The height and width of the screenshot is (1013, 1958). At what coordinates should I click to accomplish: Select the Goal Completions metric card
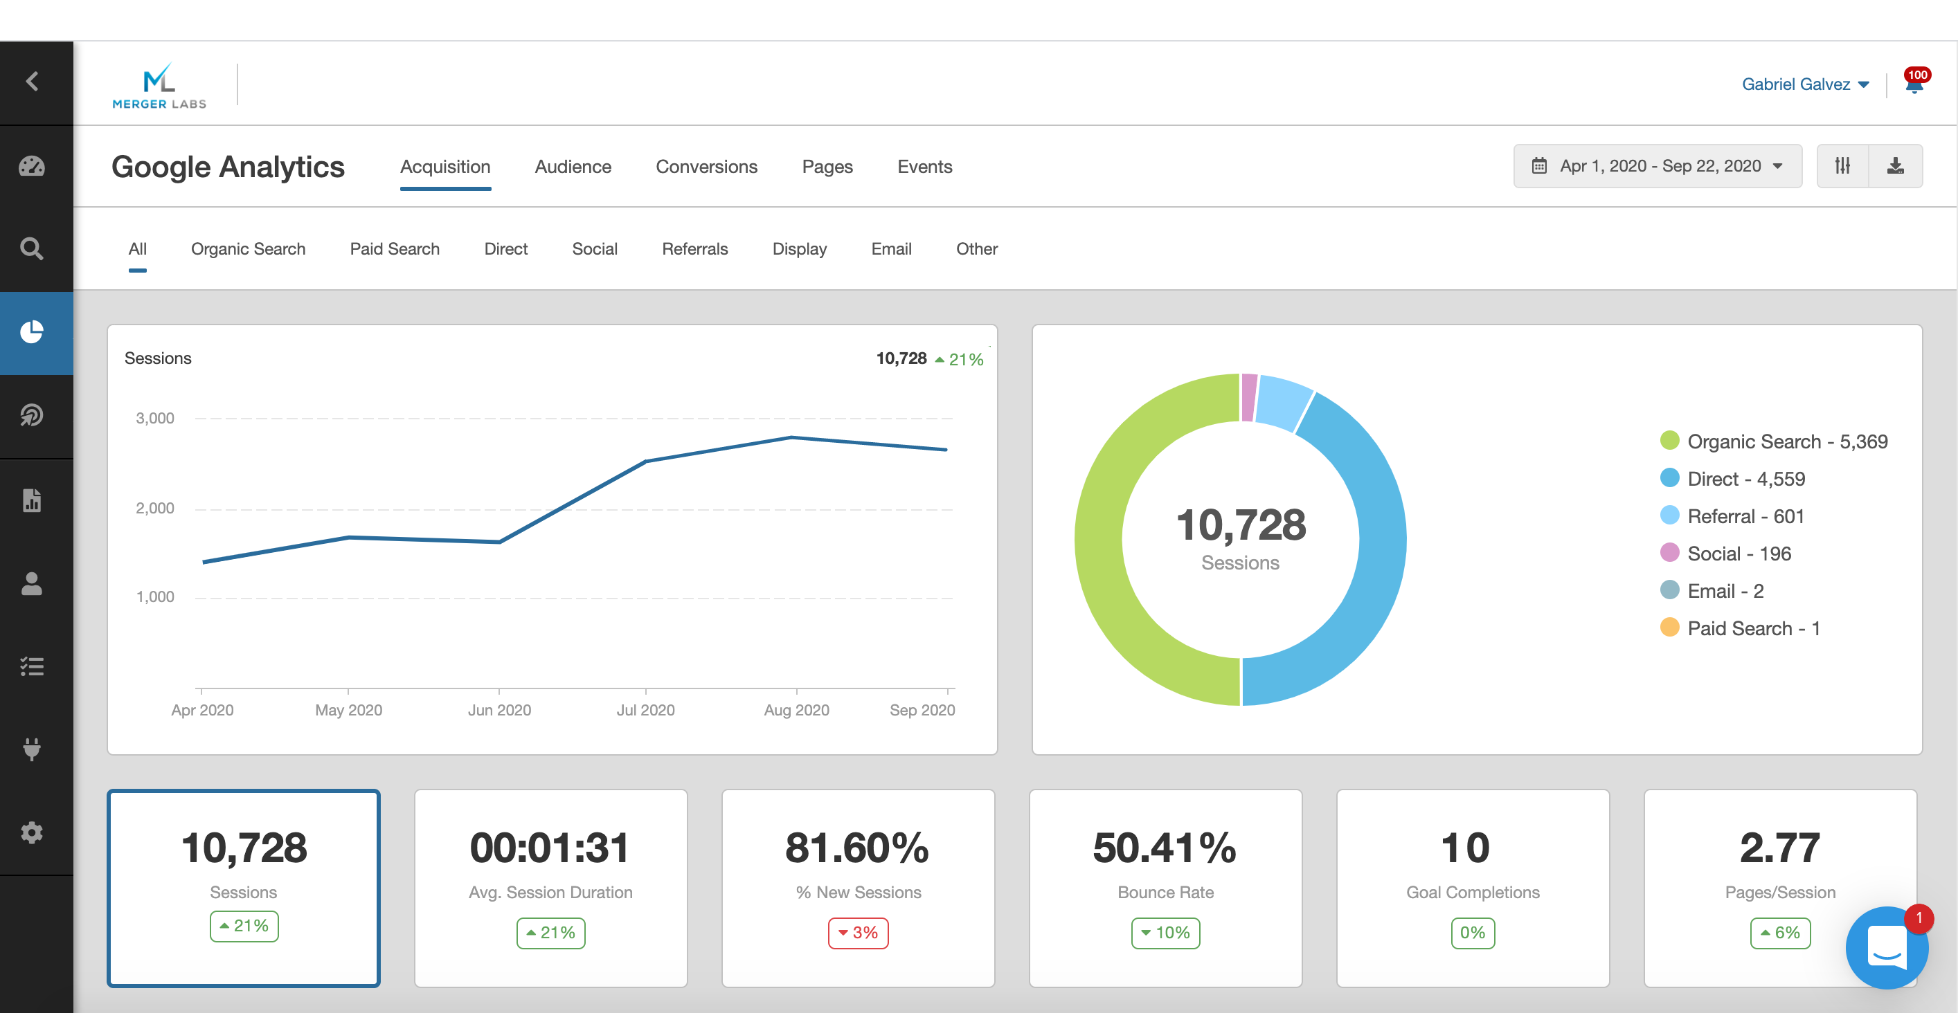click(x=1473, y=888)
